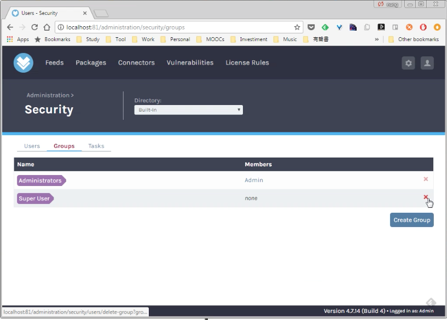Click the Administration breadcrumb link
This screenshot has width=447, height=320.
click(x=48, y=95)
